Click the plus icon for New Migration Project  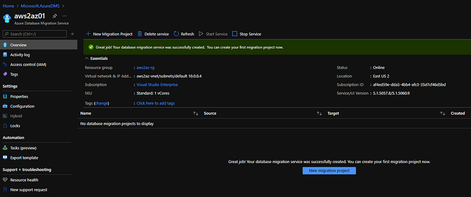pos(89,34)
